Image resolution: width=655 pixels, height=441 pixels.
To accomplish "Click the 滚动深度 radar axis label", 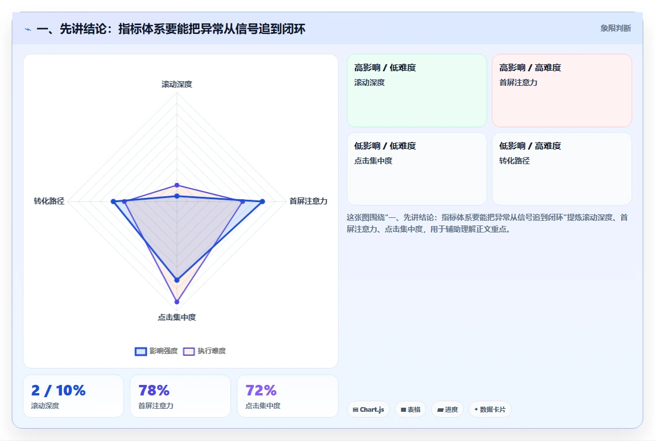I will pos(177,84).
